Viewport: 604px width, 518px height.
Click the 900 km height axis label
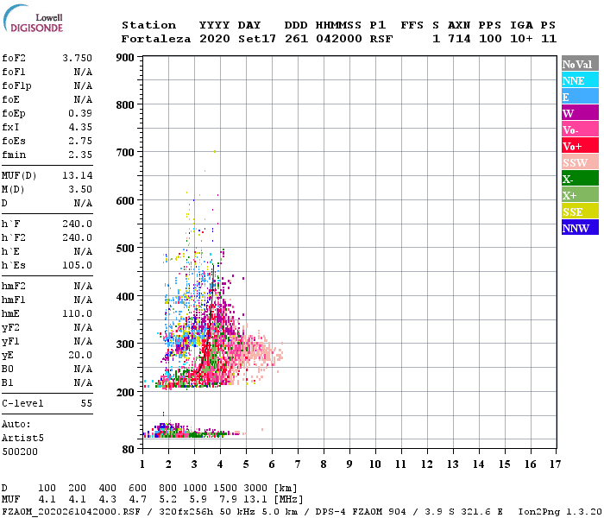(125, 58)
